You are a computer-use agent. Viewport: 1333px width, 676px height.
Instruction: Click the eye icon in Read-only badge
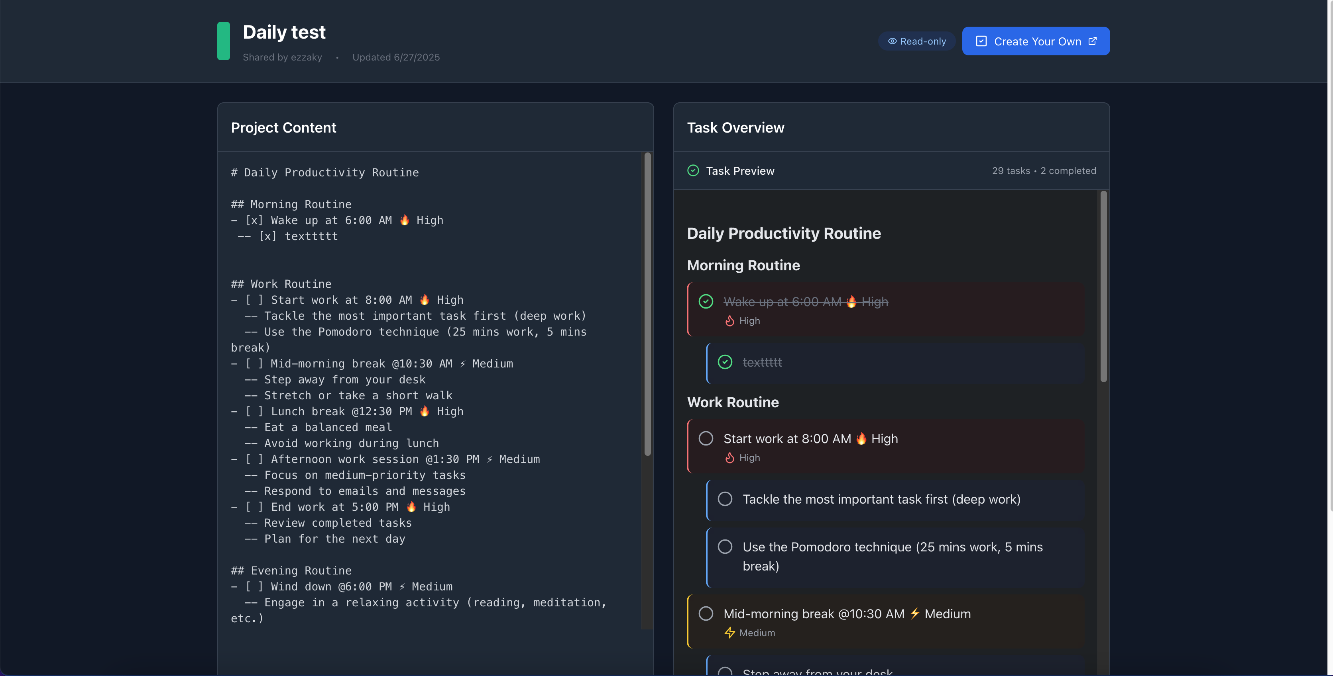tap(892, 41)
